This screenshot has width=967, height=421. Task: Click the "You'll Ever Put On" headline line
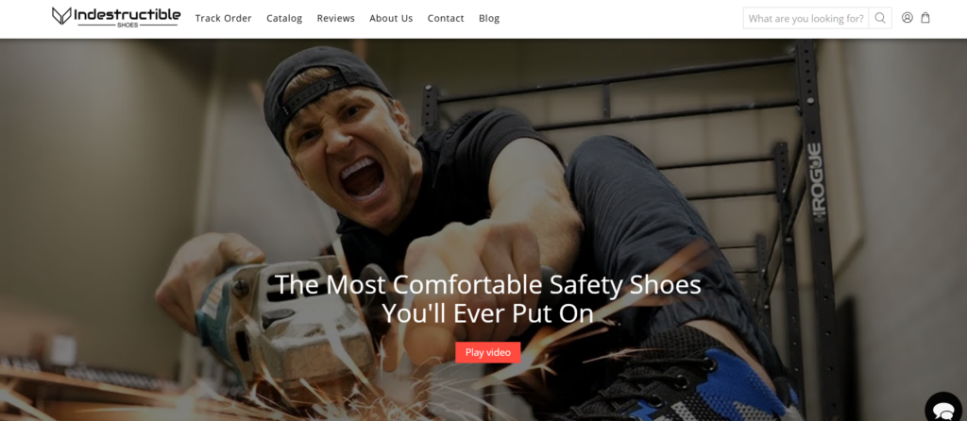[487, 313]
